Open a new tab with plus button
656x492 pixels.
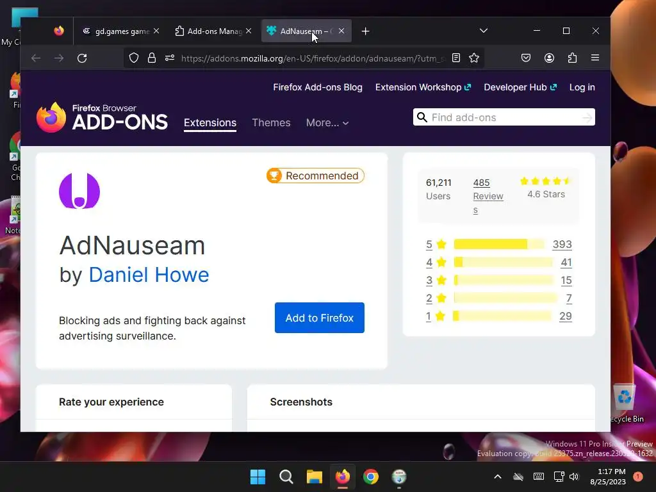pyautogui.click(x=365, y=31)
